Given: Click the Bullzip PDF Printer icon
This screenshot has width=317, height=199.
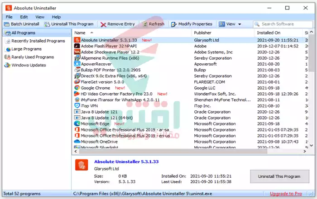Looking at the screenshot, I should [77, 70].
